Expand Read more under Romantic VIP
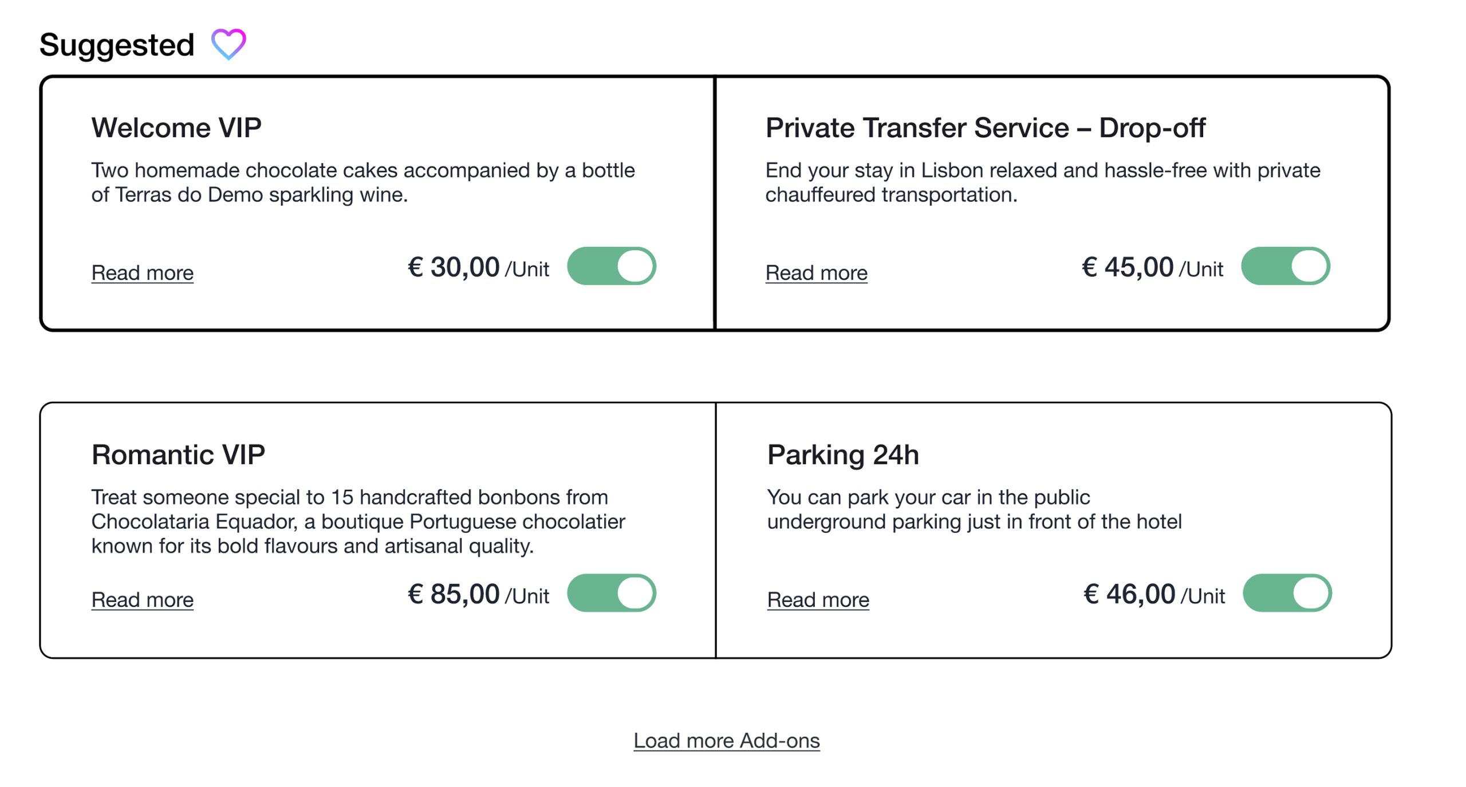This screenshot has width=1466, height=787. 142,599
